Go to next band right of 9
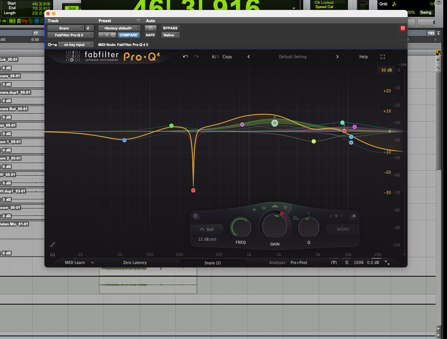The height and width of the screenshot is (339, 447). click(x=342, y=216)
